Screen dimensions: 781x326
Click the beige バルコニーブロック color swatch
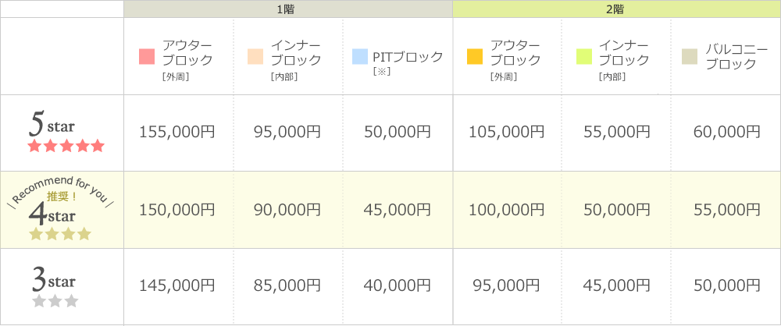pos(690,57)
